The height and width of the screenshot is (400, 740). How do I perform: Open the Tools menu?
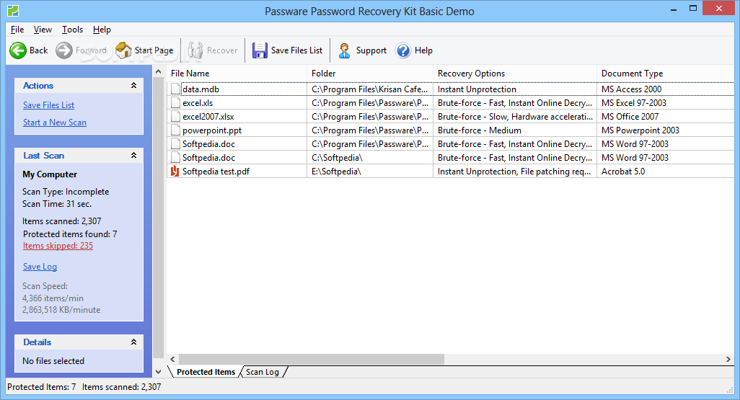coord(72,30)
